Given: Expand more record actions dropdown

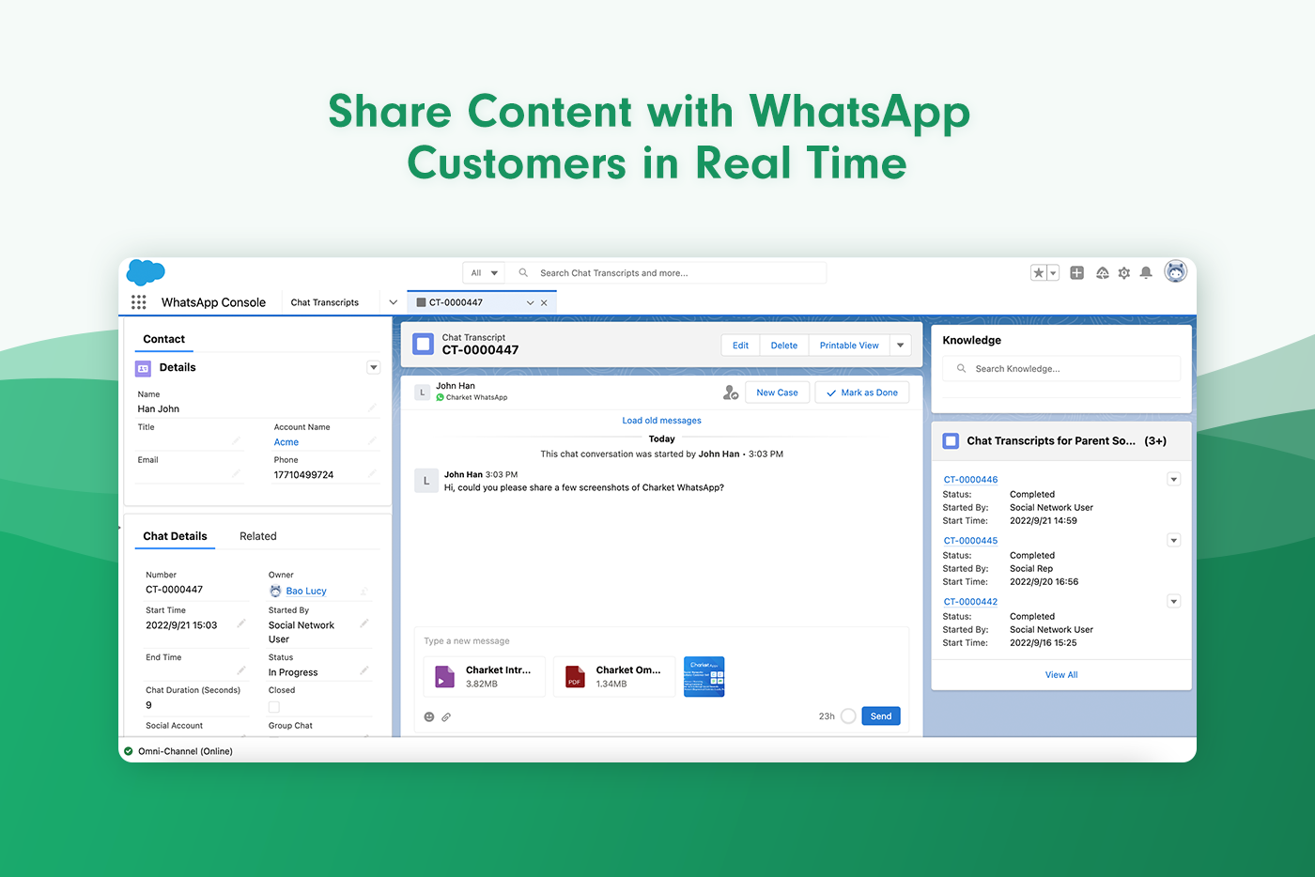Looking at the screenshot, I should (901, 346).
